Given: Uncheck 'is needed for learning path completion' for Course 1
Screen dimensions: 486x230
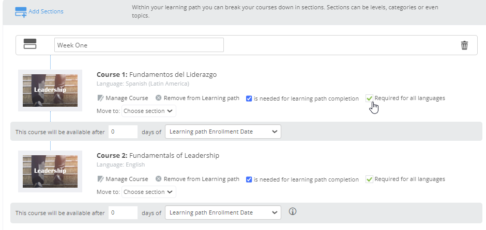Looking at the screenshot, I should tap(249, 98).
